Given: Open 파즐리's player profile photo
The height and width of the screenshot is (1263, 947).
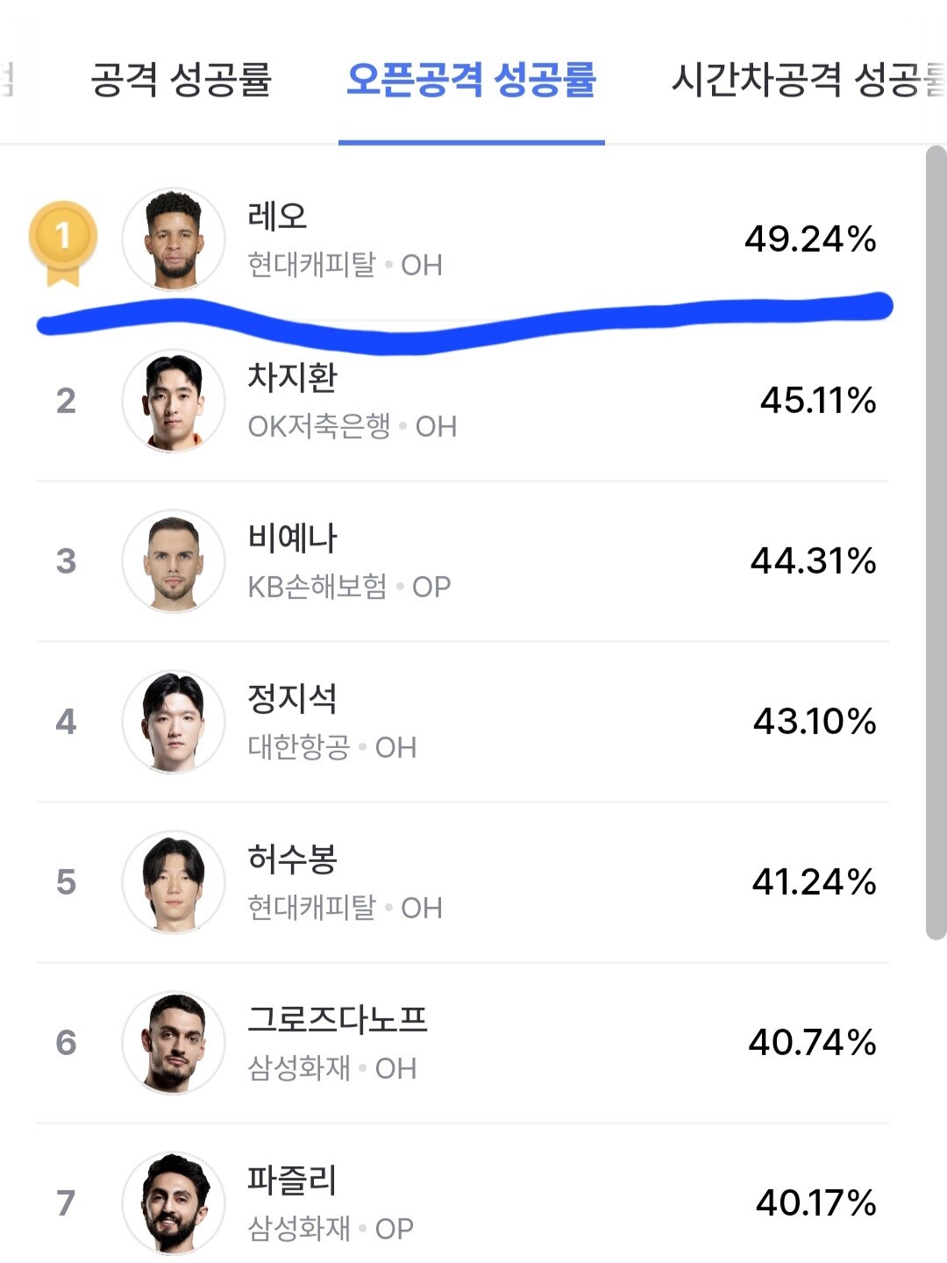Looking at the screenshot, I should pyautogui.click(x=174, y=1202).
